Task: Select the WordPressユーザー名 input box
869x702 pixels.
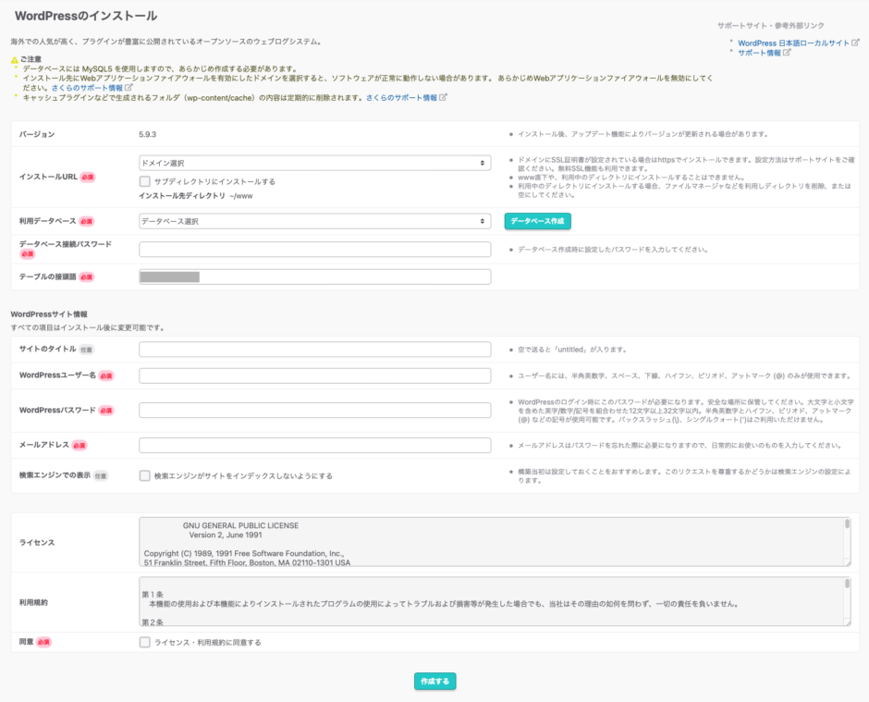Action: [314, 376]
